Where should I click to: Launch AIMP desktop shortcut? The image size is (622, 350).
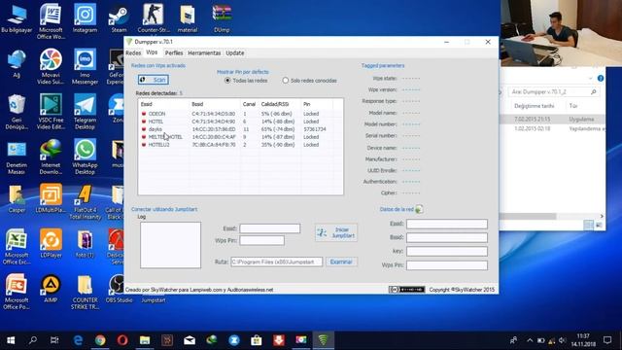pyautogui.click(x=51, y=289)
